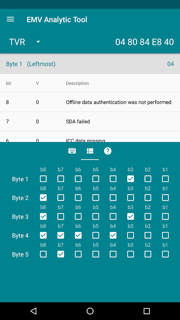Check Byte 1 bit b8 checkbox
The height and width of the screenshot is (320, 180).
(43, 179)
